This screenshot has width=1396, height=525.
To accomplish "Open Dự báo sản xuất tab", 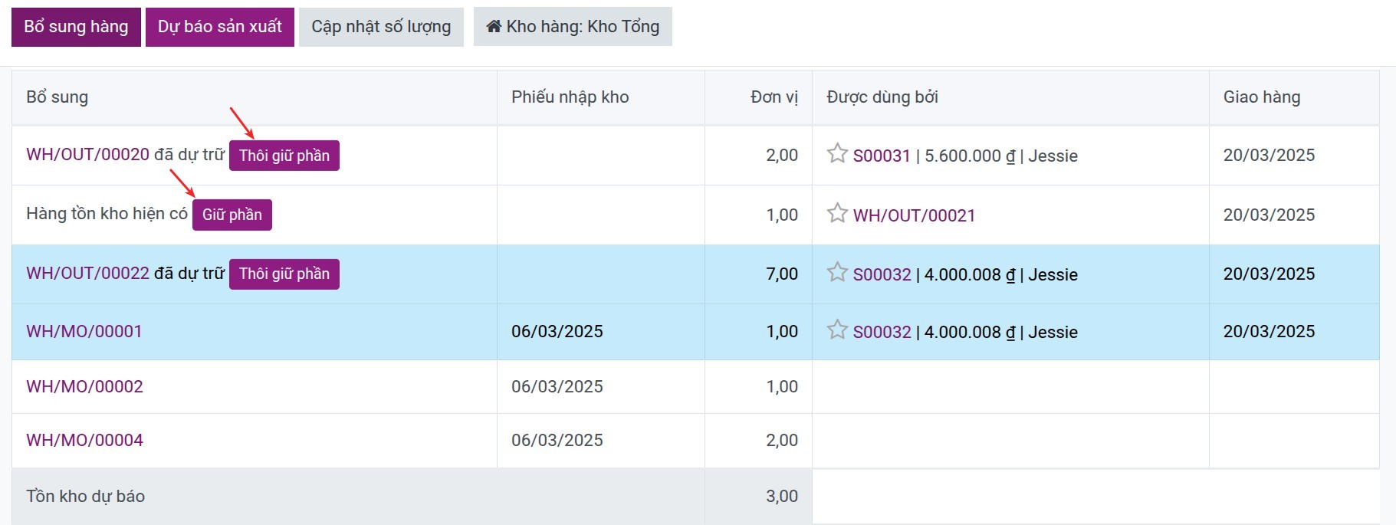I will point(220,27).
